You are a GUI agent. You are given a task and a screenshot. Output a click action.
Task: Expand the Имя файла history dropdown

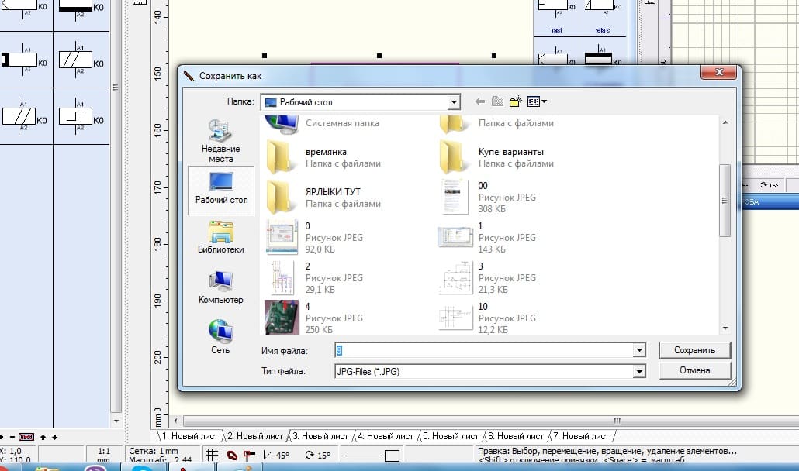(x=639, y=351)
